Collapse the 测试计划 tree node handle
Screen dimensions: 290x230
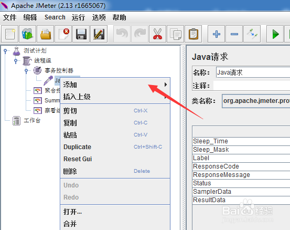pyautogui.click(x=5, y=50)
